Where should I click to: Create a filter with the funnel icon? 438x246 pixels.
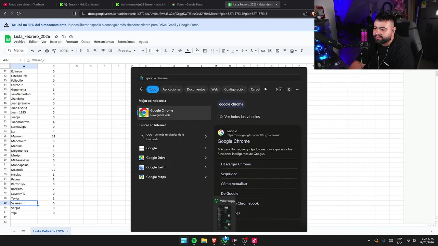coord(285,51)
